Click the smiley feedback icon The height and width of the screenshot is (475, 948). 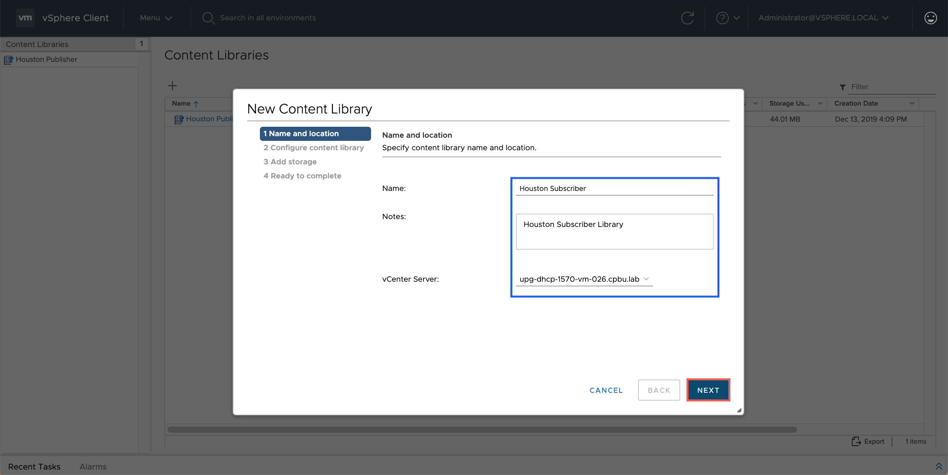pos(930,18)
